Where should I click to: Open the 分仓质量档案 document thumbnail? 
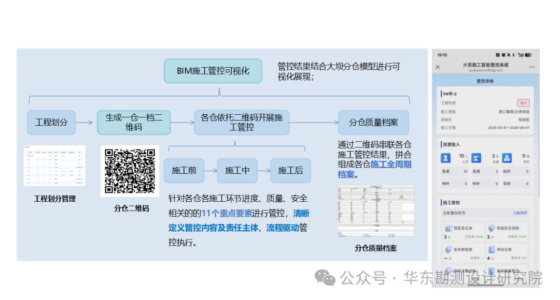pos(376,211)
